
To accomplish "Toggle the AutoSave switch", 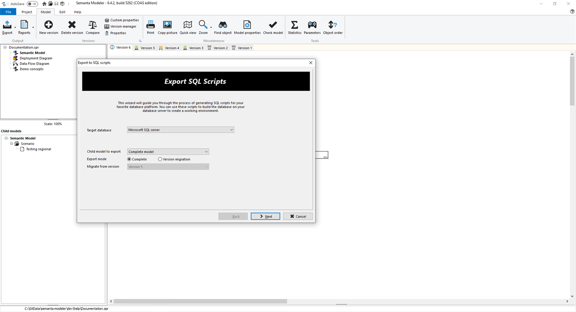I will click(32, 4).
